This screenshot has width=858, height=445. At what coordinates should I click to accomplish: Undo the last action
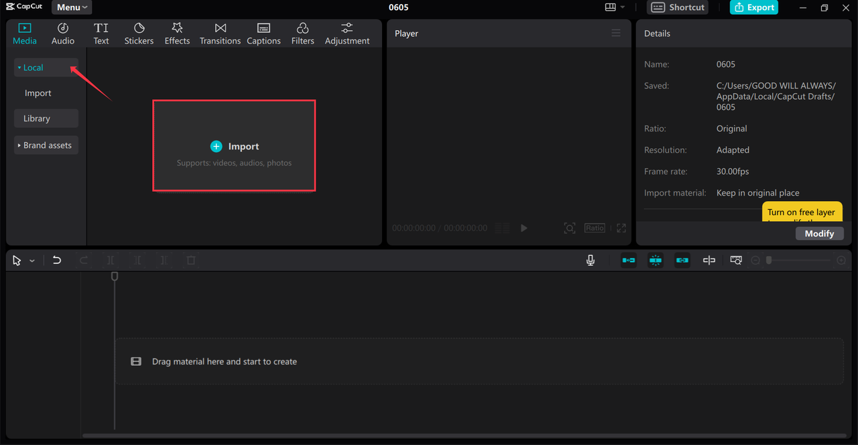pos(57,260)
